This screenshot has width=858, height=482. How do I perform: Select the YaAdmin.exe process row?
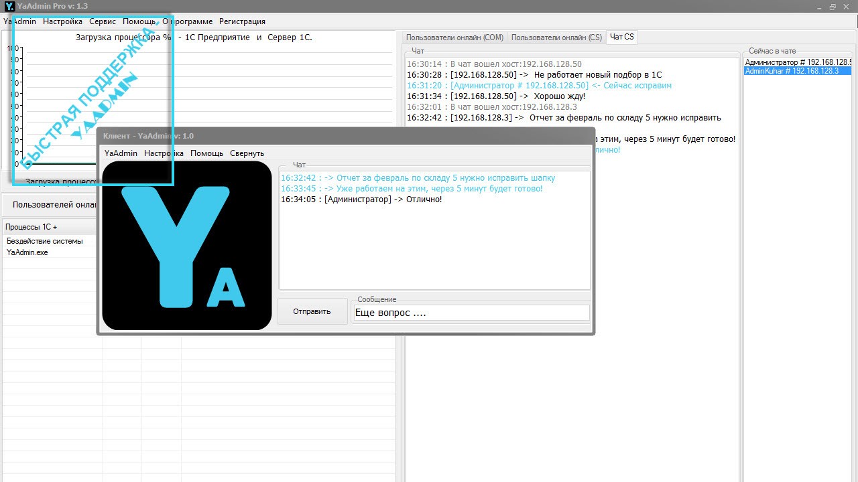pyautogui.click(x=27, y=252)
